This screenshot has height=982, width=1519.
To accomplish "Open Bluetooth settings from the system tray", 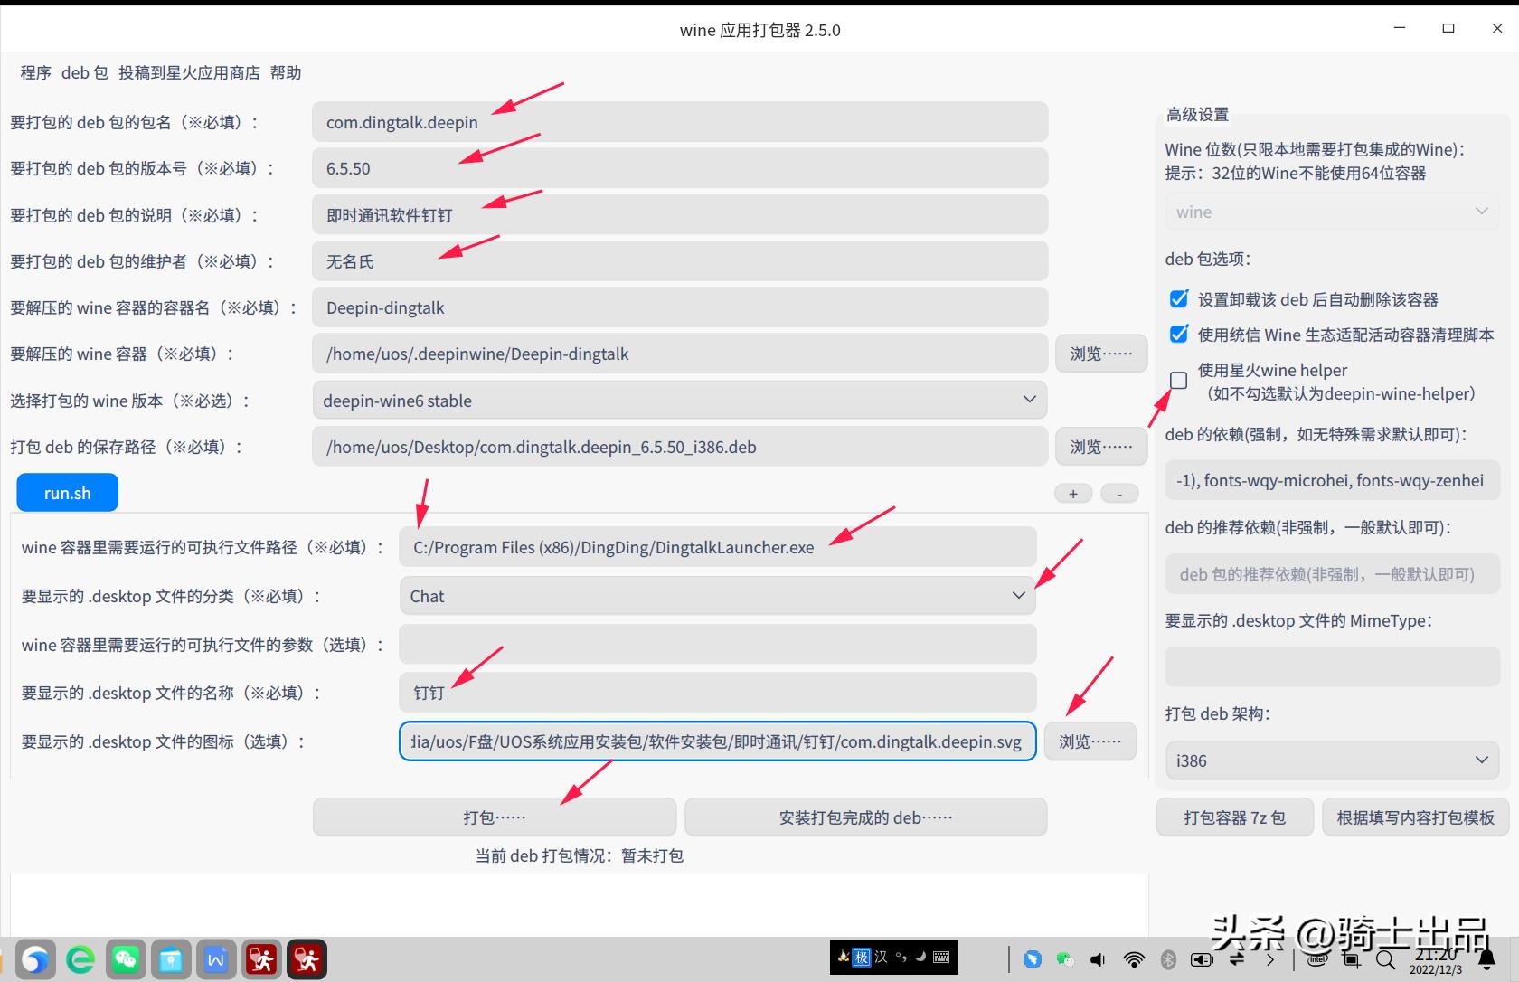I will point(1168,959).
